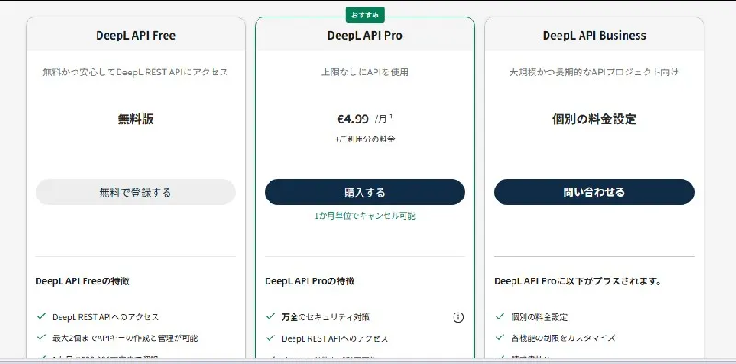Click the 個別の料金設定 heading in Business card
736x364 pixels.
[x=594, y=119]
